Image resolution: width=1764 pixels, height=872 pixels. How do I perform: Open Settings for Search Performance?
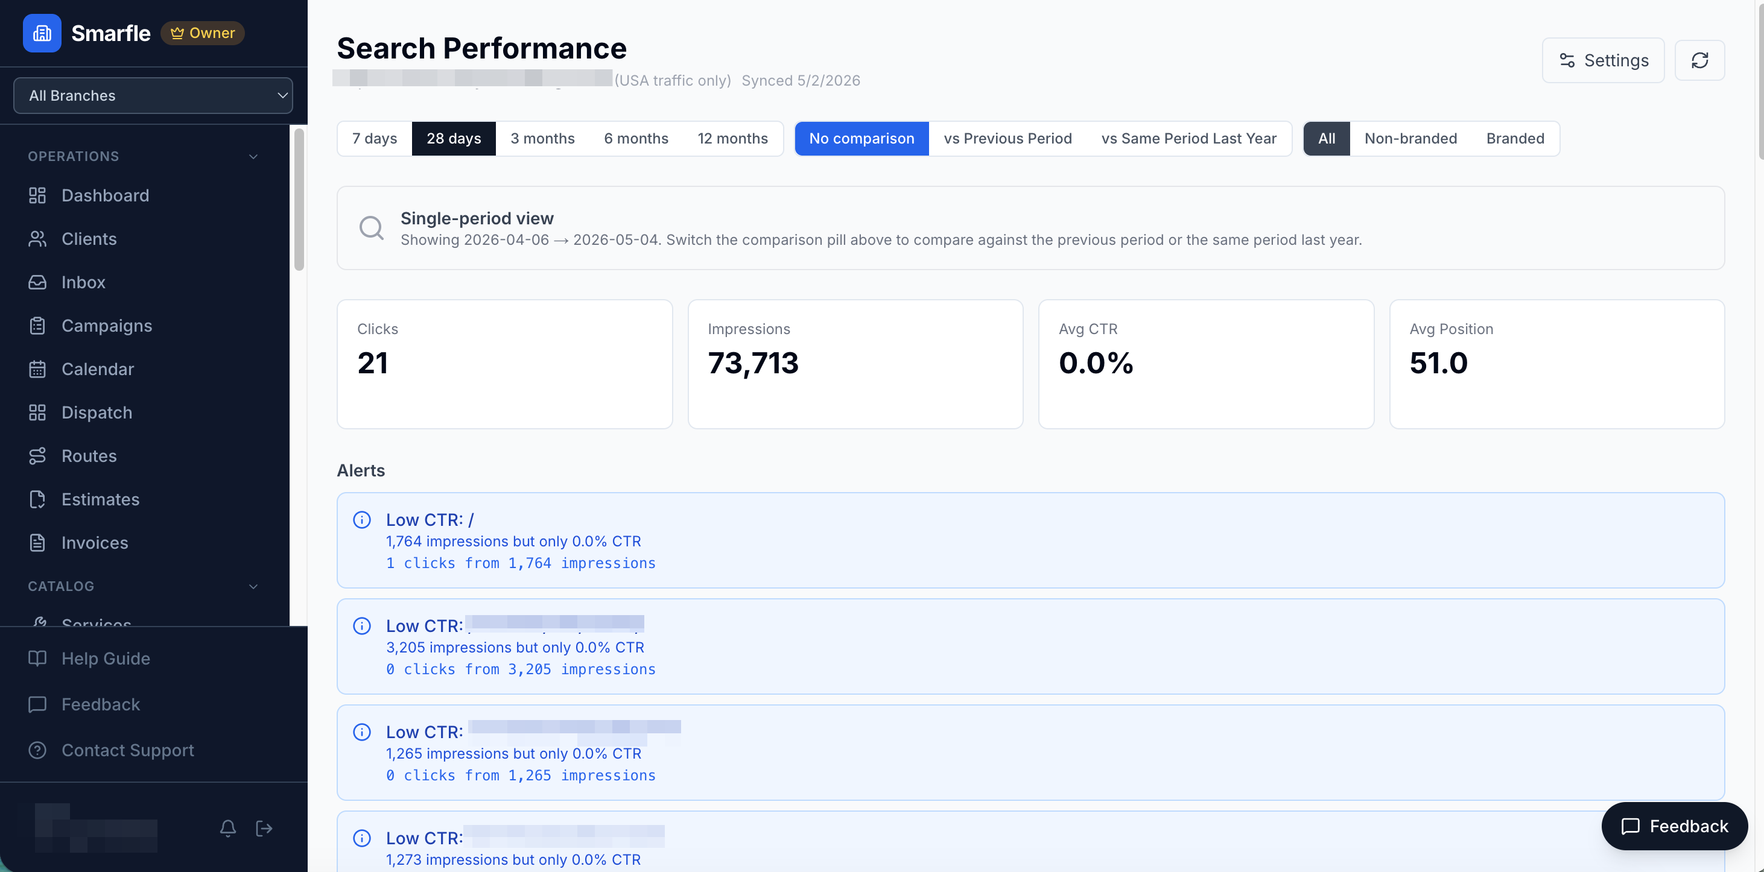pyautogui.click(x=1602, y=60)
